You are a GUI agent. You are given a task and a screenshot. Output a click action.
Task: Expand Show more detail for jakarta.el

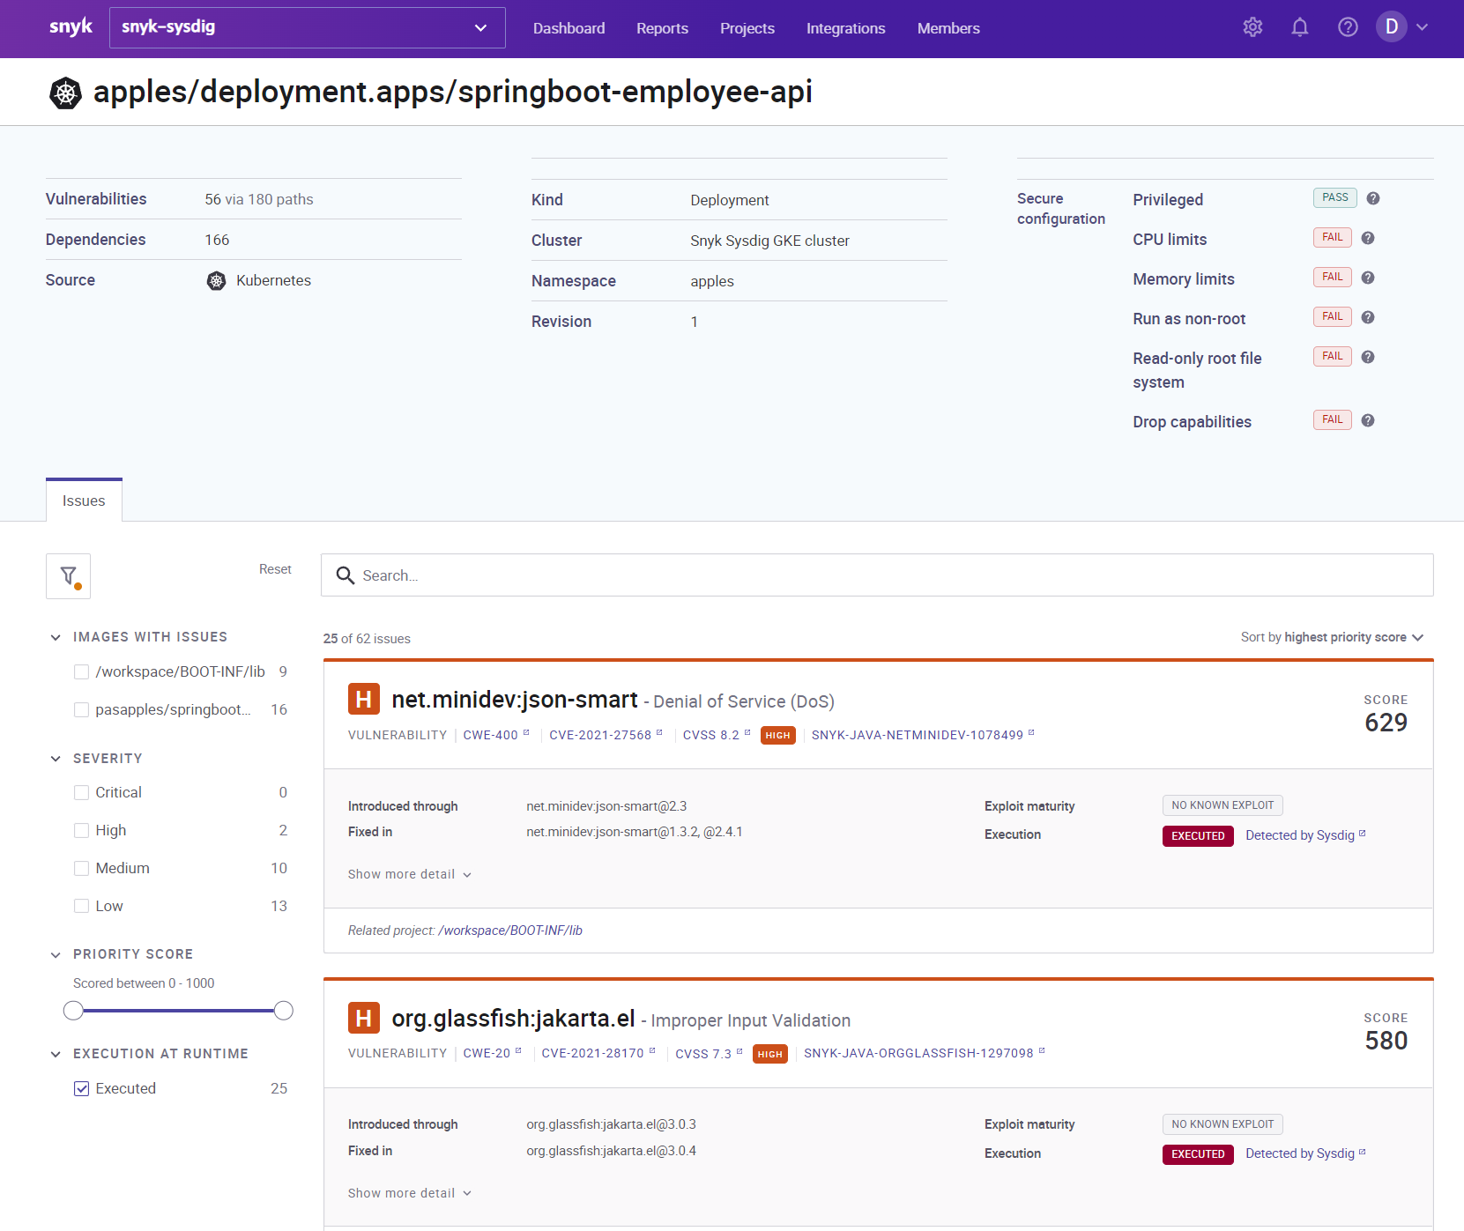point(410,1193)
